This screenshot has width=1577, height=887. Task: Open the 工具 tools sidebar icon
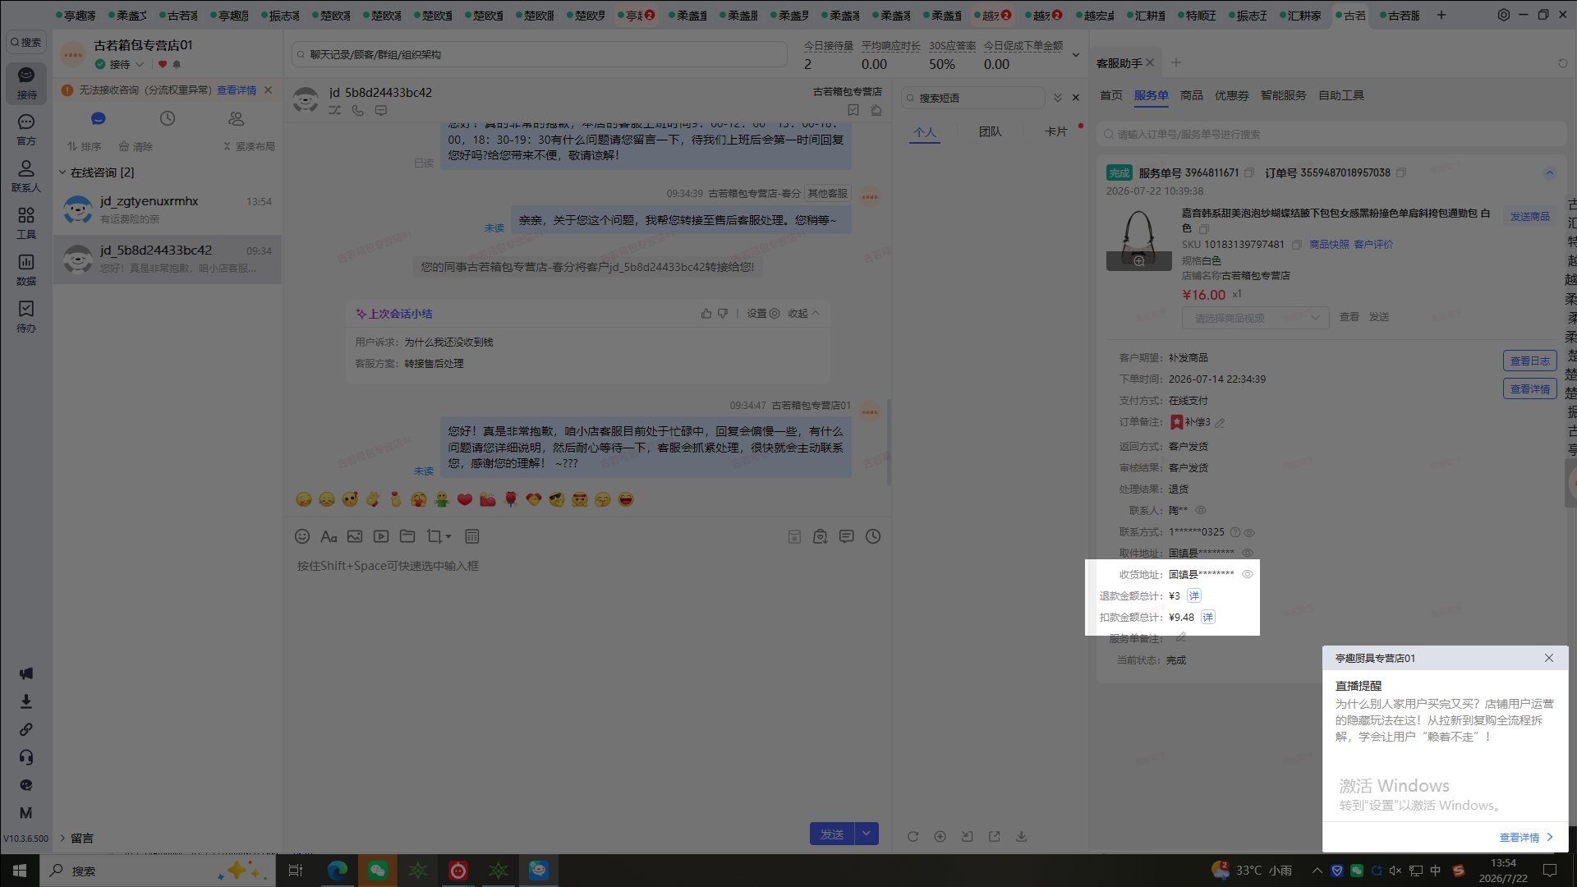[x=26, y=223]
